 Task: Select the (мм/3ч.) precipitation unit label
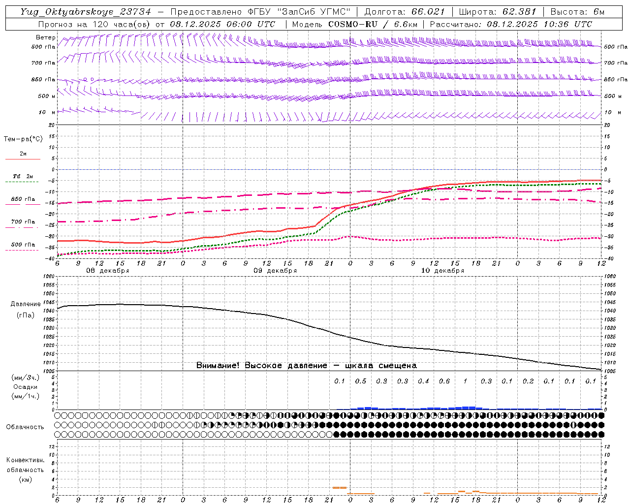click(25, 378)
